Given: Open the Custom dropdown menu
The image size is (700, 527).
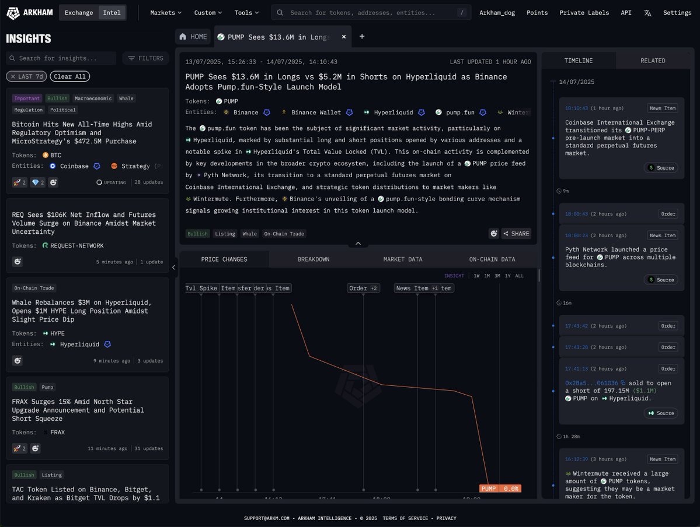Looking at the screenshot, I should coord(208,12).
